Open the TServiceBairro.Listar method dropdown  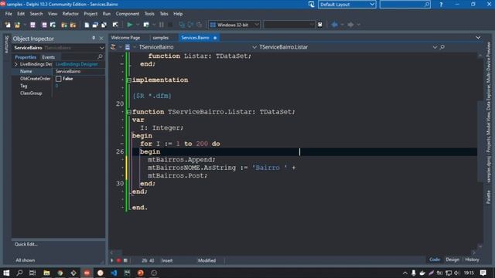(x=435, y=47)
